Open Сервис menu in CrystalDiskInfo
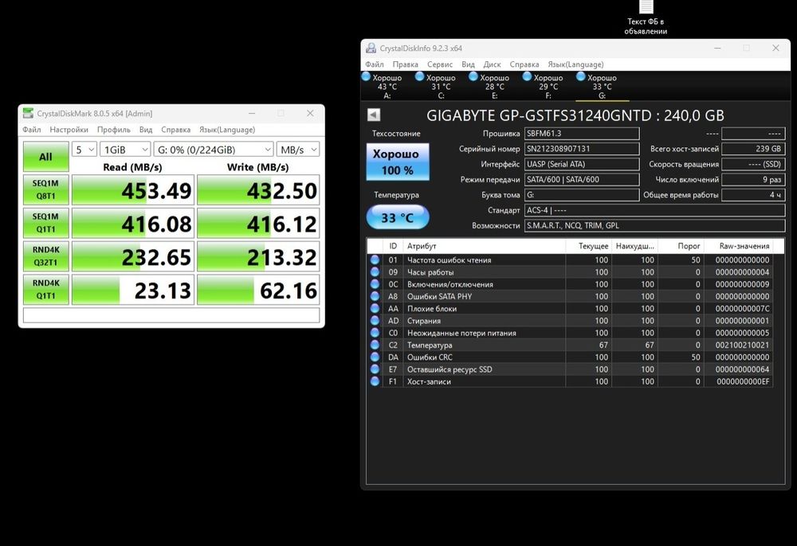 [x=440, y=64]
